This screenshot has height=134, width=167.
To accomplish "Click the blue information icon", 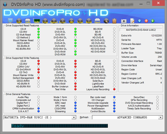I will [139, 21].
